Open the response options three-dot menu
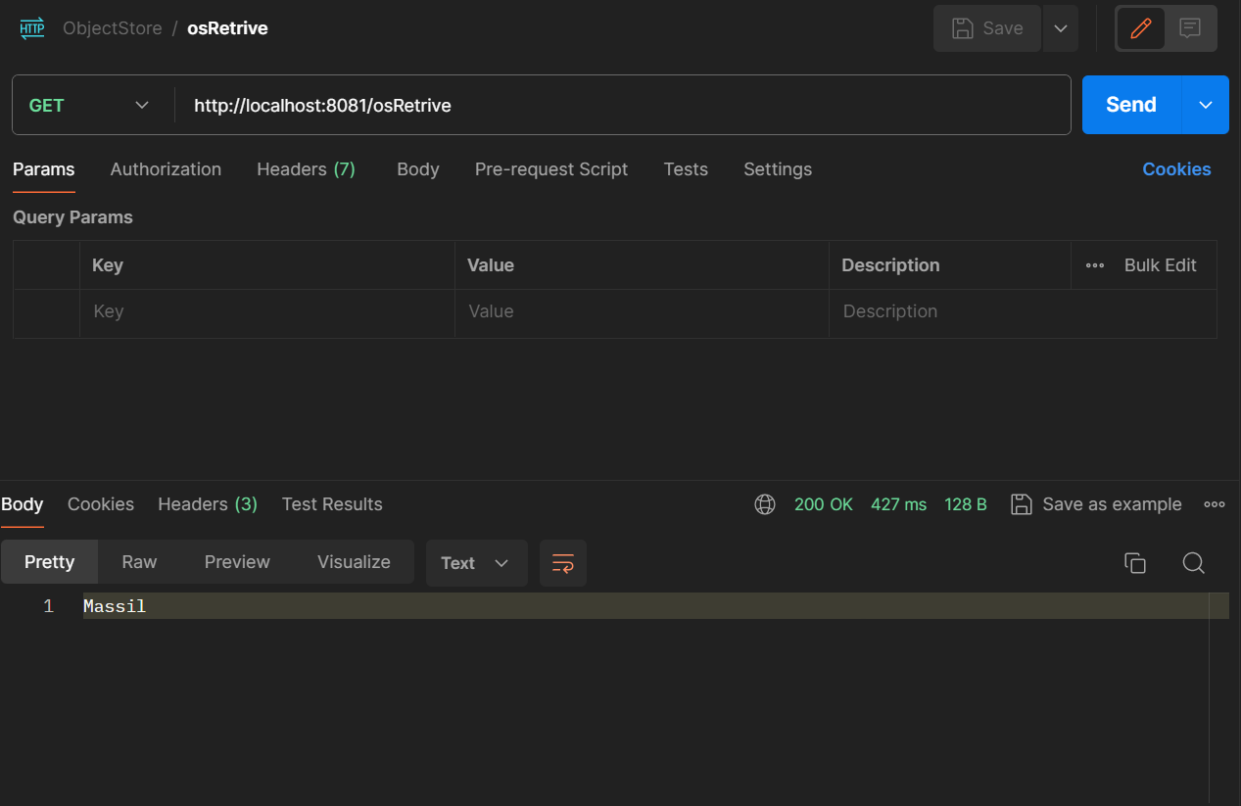 click(1215, 503)
